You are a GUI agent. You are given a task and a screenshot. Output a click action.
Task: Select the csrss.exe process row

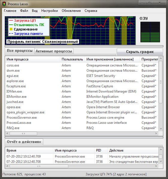point(82,65)
